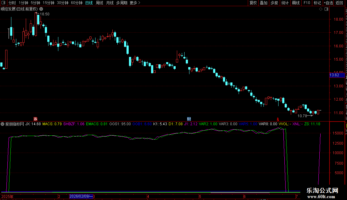Click the 2026/02/09 date label on timeline
Image resolution: width=347 pixels, height=200 pixels.
click(81, 196)
